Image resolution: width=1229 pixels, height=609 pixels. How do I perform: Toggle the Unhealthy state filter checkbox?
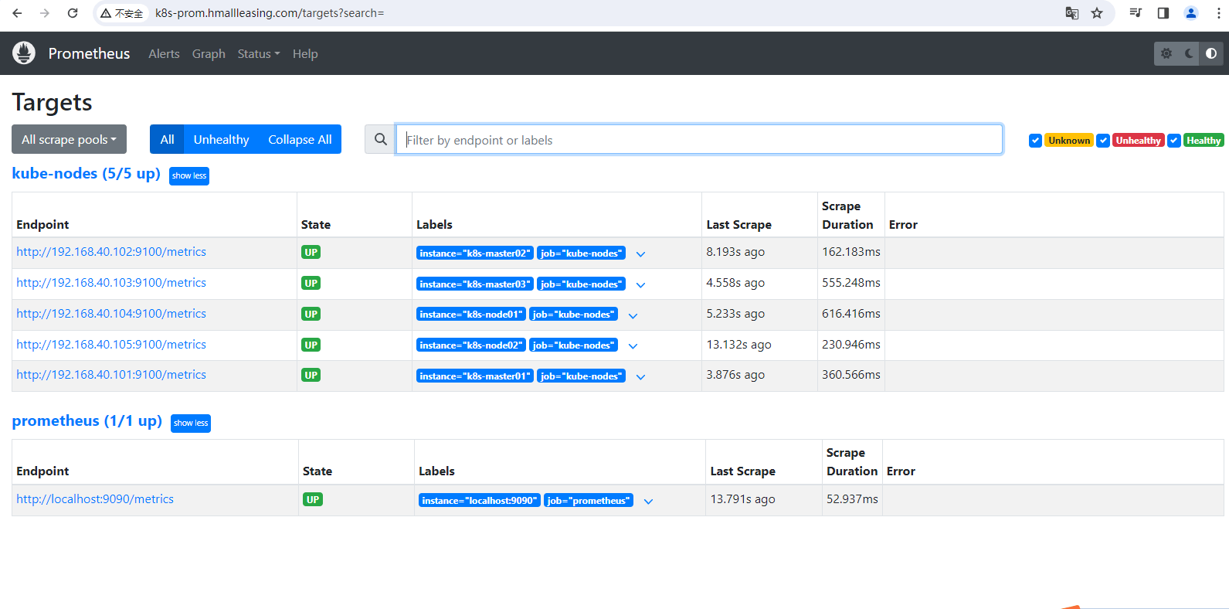(1103, 141)
